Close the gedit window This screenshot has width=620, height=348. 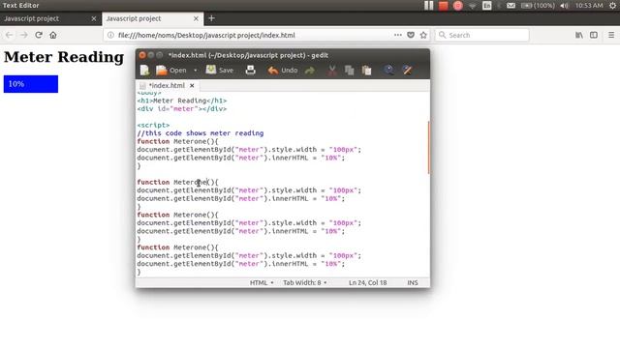[142, 55]
